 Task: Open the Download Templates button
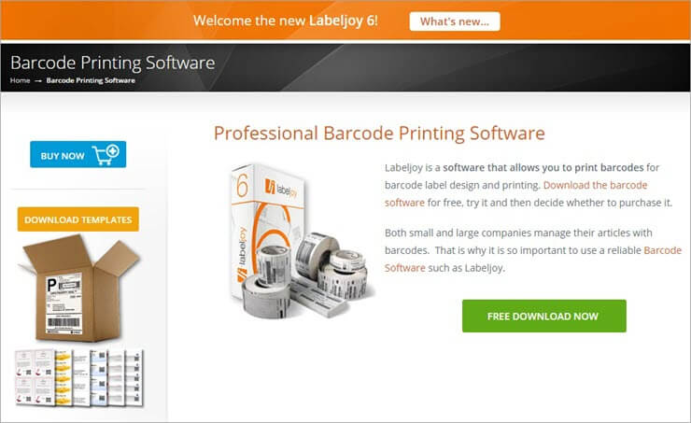tap(78, 219)
